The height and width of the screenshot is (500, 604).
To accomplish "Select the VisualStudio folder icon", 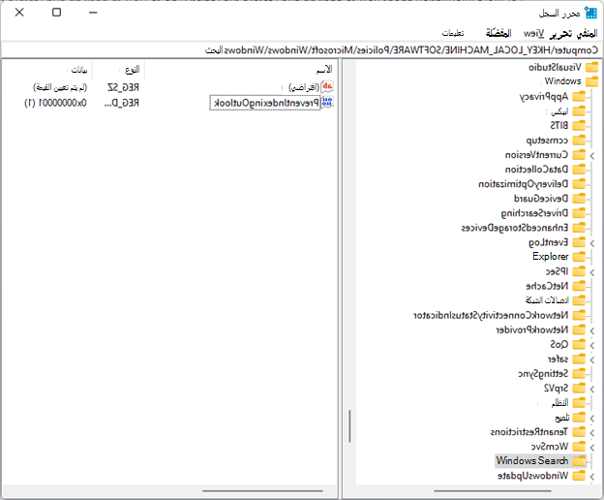I will pos(591,67).
